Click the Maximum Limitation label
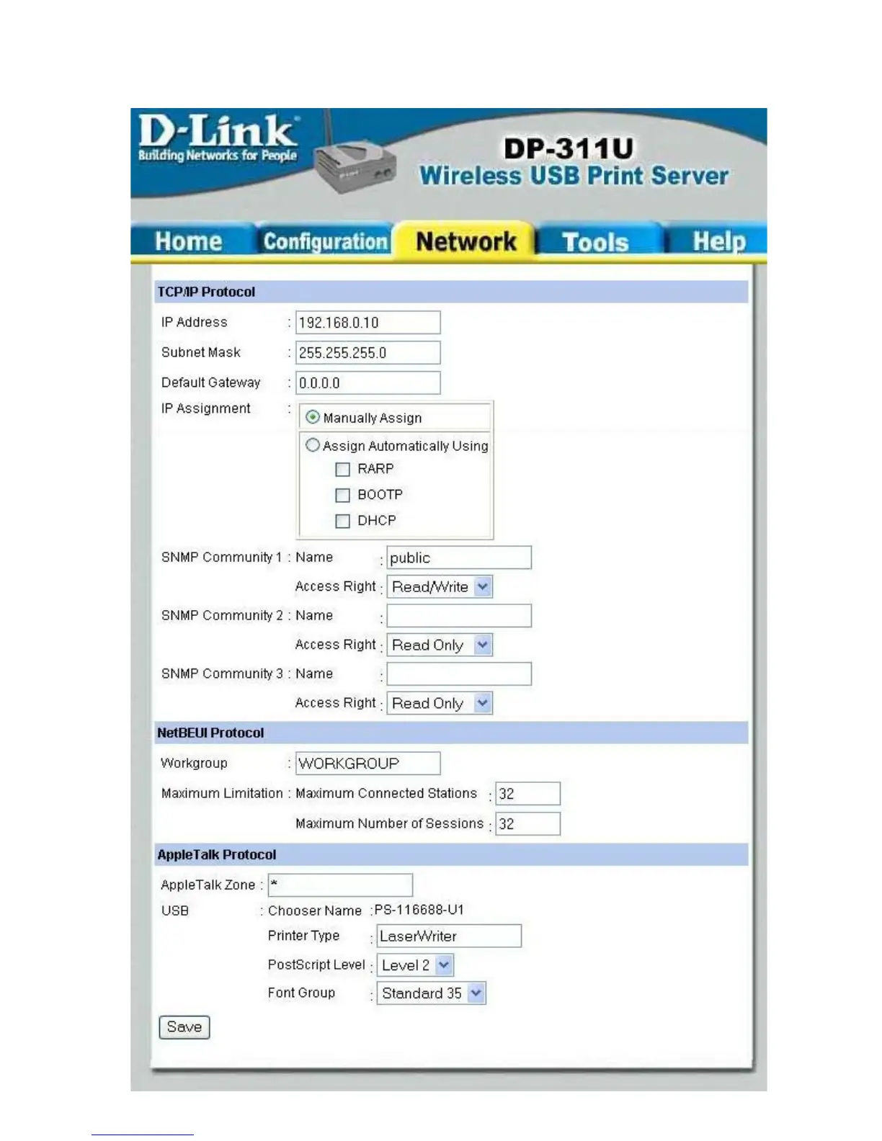The height and width of the screenshot is (1141, 882). tap(222, 793)
